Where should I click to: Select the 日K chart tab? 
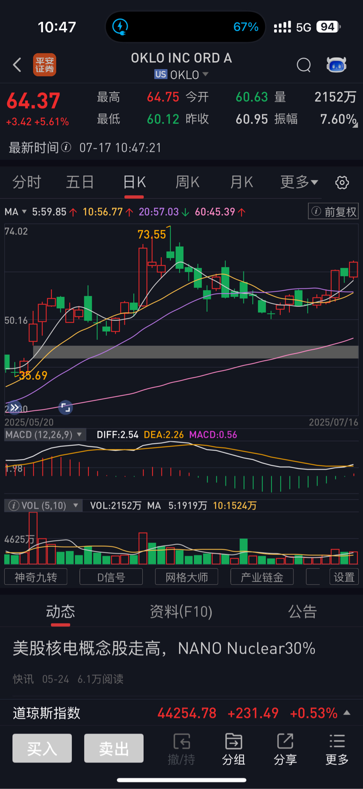point(134,182)
